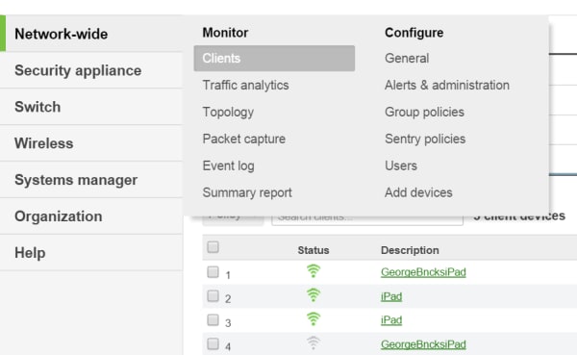Sort by the Status column header

pyautogui.click(x=314, y=250)
